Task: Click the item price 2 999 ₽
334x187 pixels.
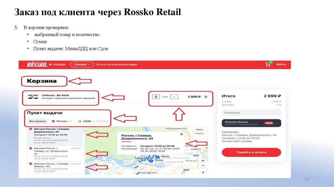Action: click(x=194, y=97)
